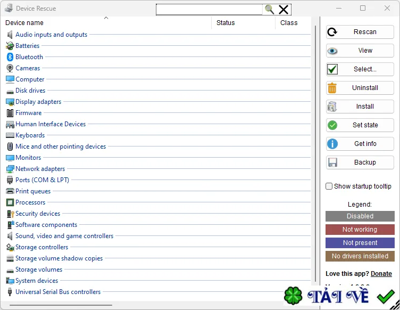Screen dimensions: 400x310
Task: Expand the Display adapters category
Action: click(38, 102)
